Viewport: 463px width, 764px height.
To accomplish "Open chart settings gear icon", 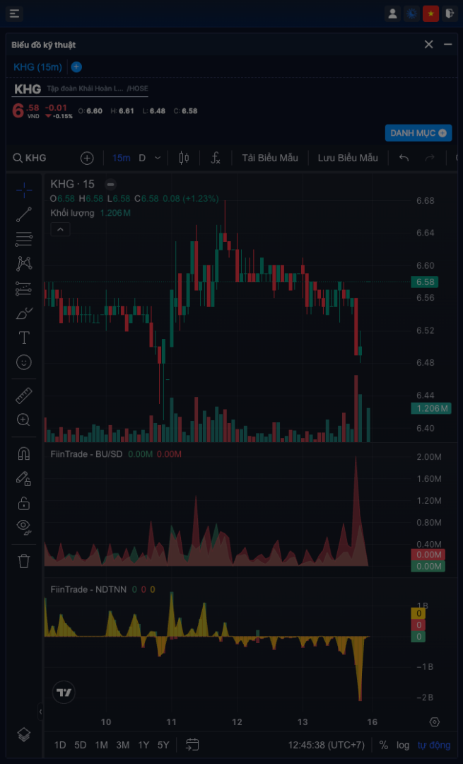I will pos(435,722).
